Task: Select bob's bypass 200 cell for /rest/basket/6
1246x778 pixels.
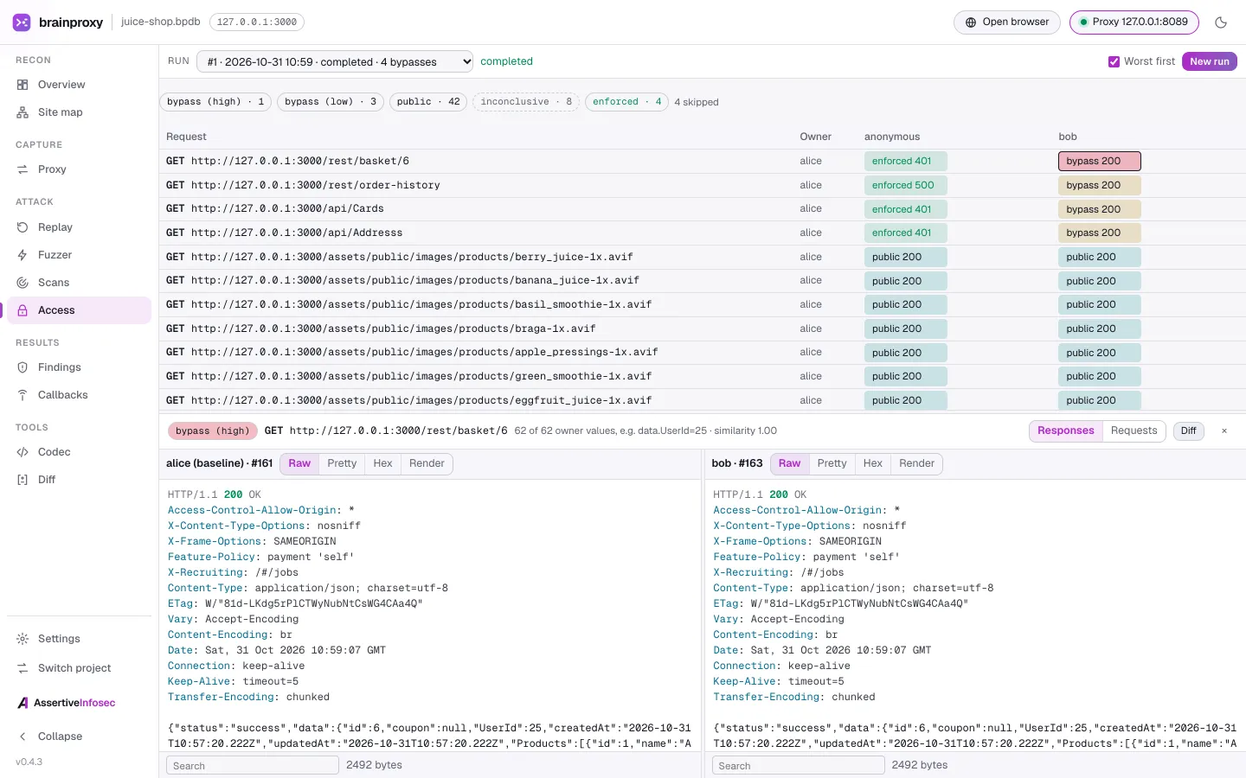Action: 1099,161
